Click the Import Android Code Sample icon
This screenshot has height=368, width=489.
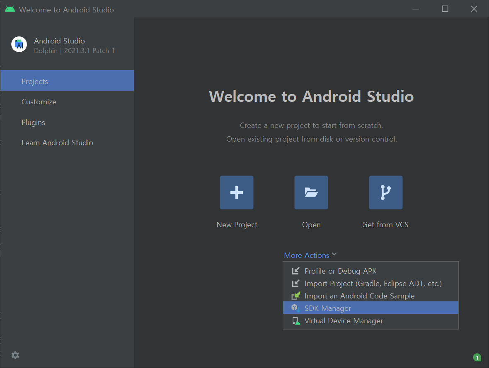coord(295,296)
